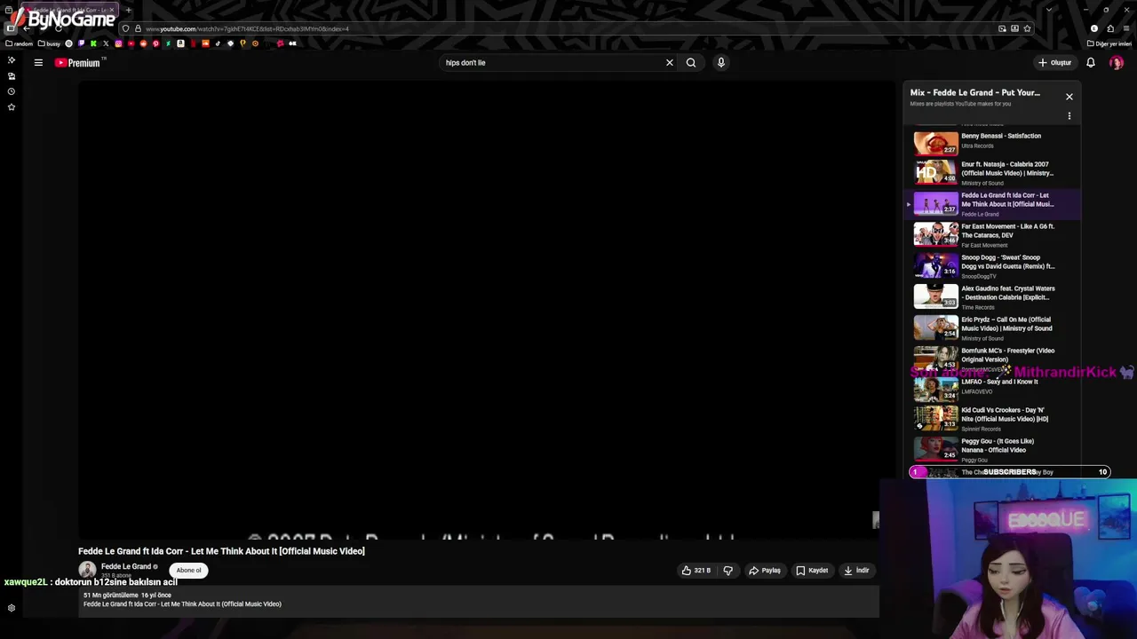This screenshot has width=1137, height=639.
Task: Open the YouTube bookmark icon
Action: [131, 43]
